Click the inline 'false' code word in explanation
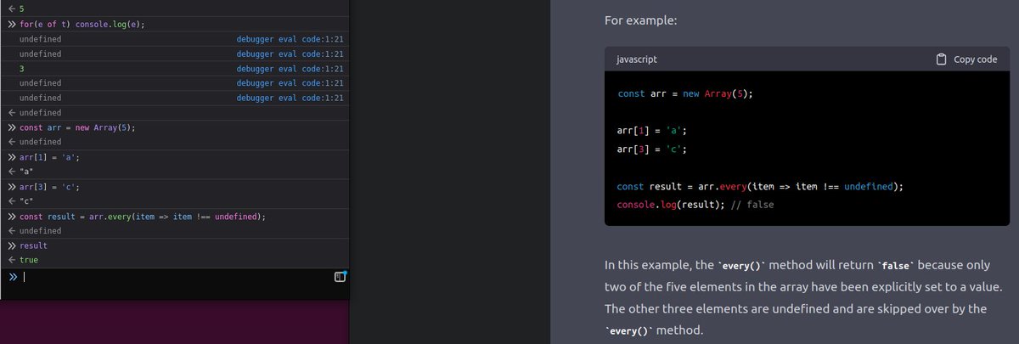Viewport: 1019px width, 344px height. pos(898,264)
